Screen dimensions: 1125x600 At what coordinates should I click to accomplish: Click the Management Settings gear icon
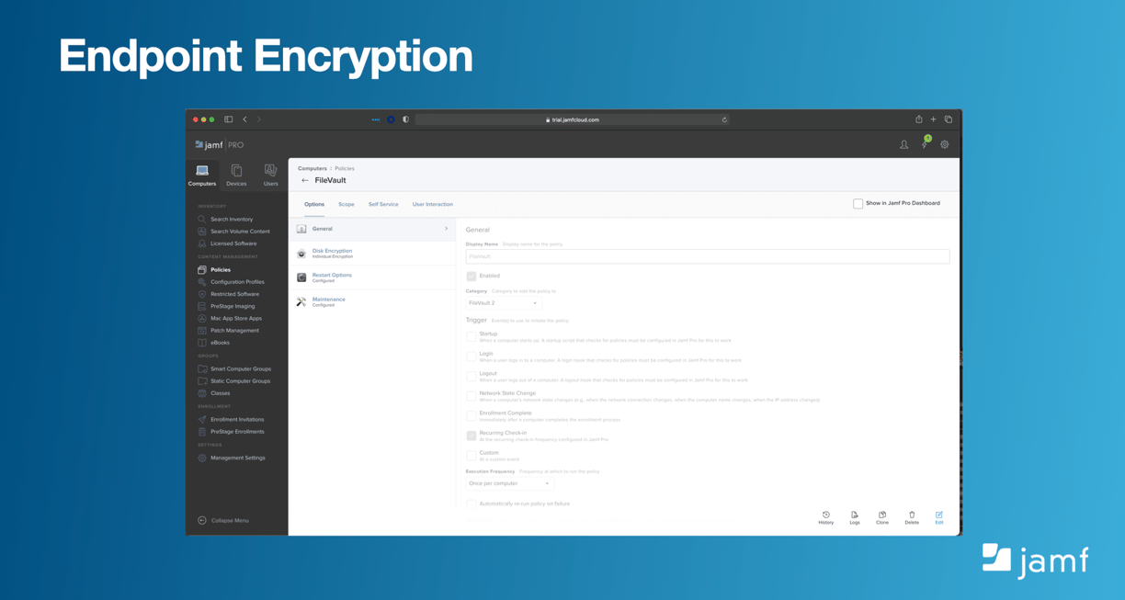(x=202, y=458)
